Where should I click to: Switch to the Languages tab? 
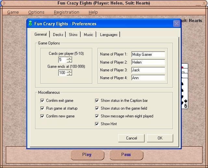109,35
